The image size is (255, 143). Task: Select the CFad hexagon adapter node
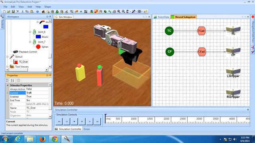click(201, 52)
